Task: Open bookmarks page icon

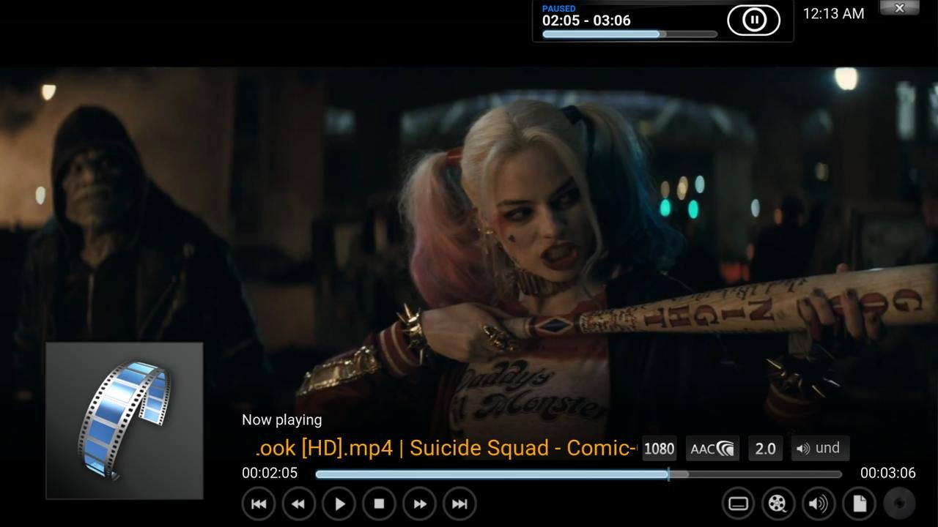Action: [x=859, y=504]
